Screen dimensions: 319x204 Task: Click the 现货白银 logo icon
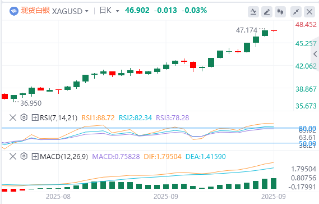[14, 11]
